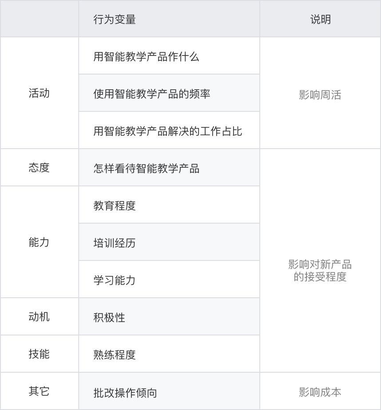Screen dimensions: 381x410
Task: Click the 行为变量 column header
Action: click(115, 20)
